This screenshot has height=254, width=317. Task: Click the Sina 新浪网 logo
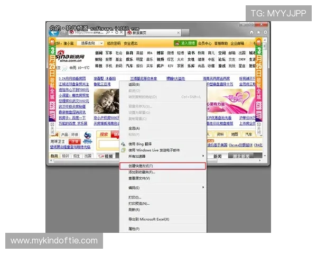pyautogui.click(x=70, y=56)
